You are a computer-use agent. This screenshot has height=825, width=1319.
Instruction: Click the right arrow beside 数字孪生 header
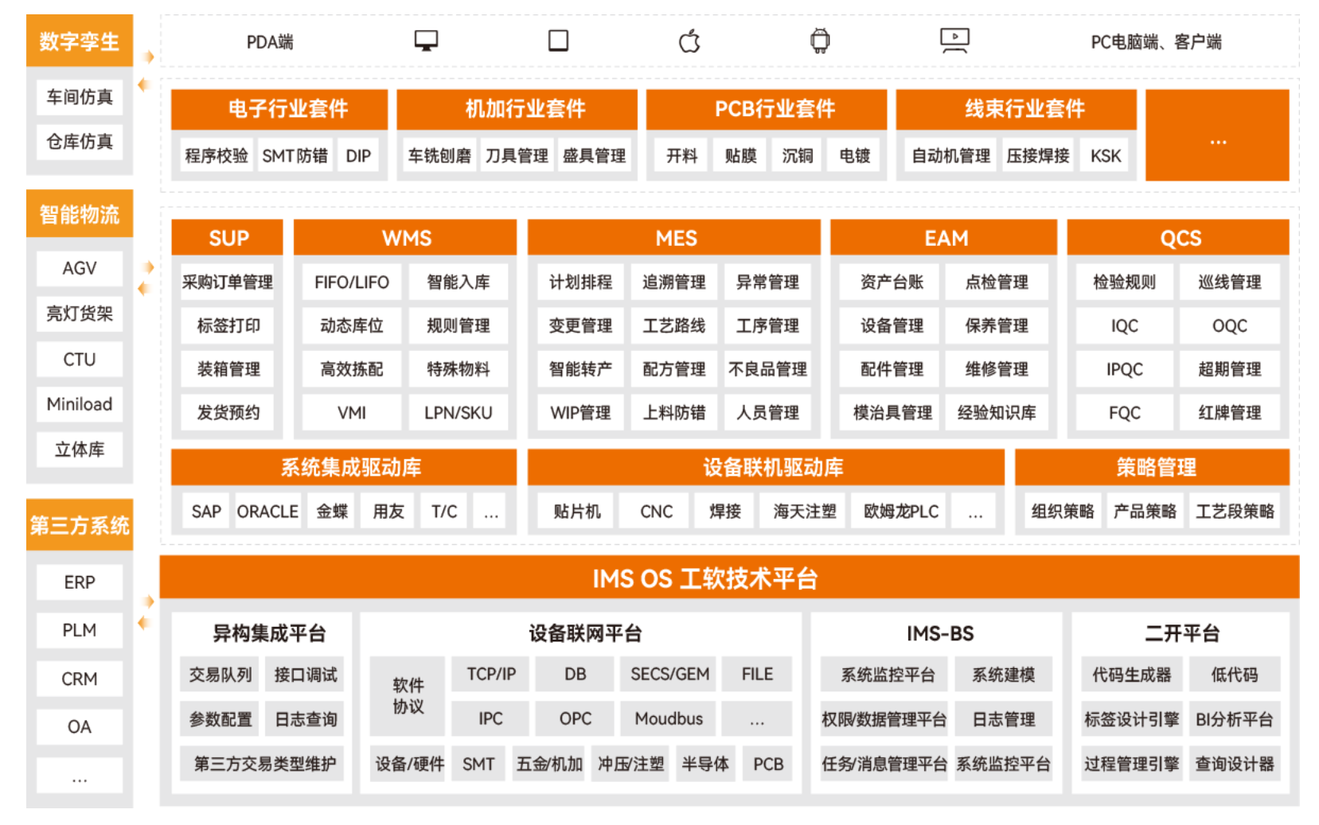pos(148,56)
